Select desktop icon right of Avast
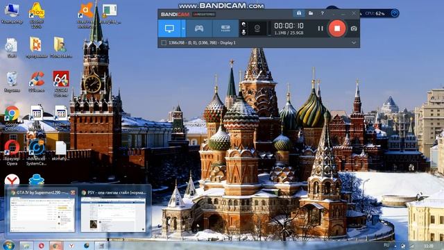 110,14
